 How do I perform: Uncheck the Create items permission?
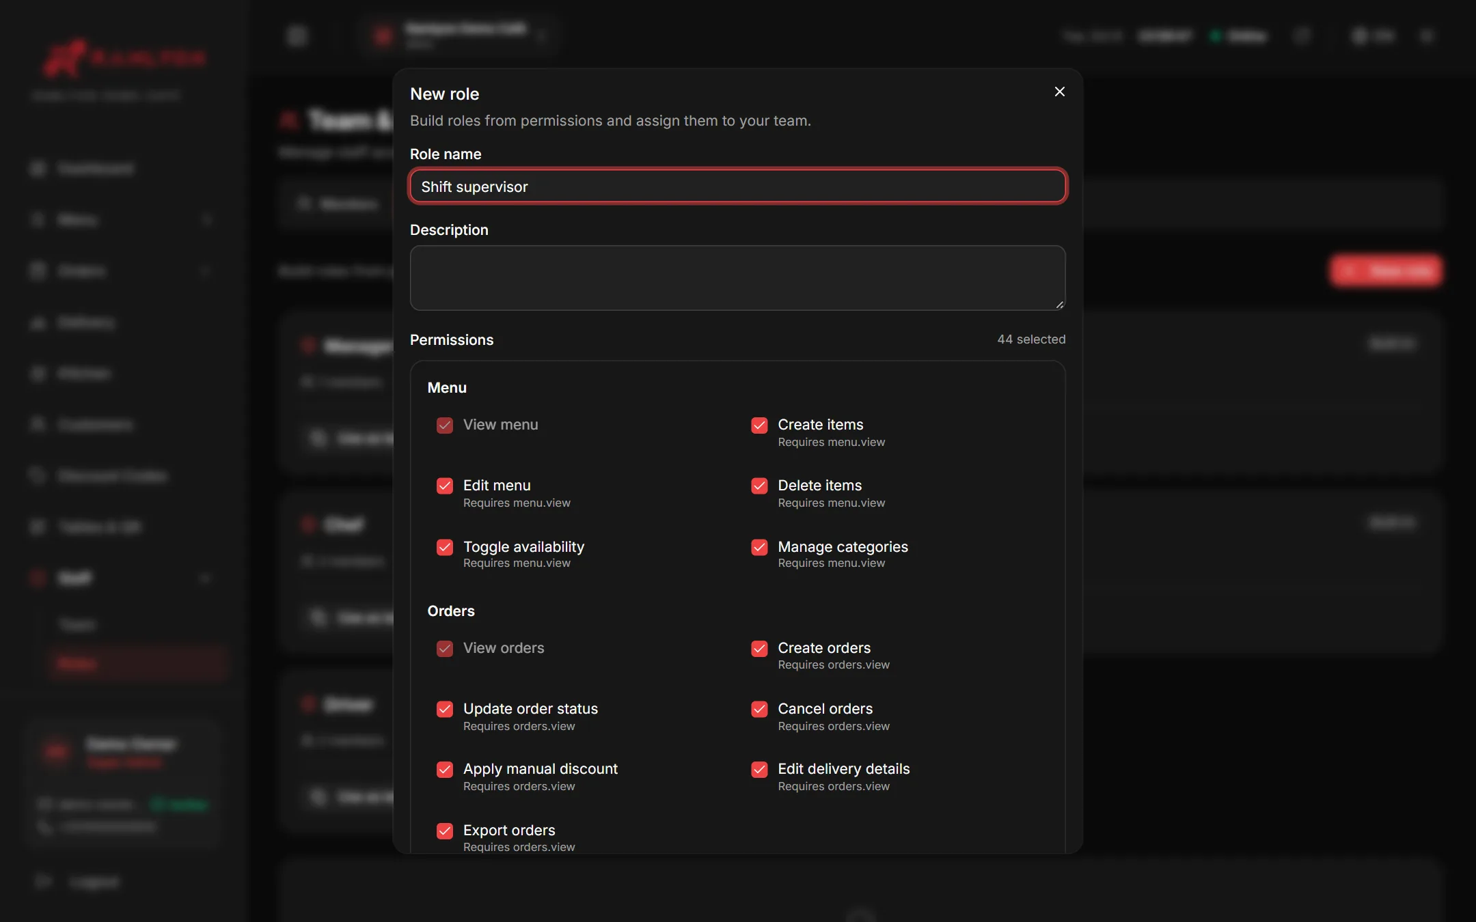click(759, 425)
